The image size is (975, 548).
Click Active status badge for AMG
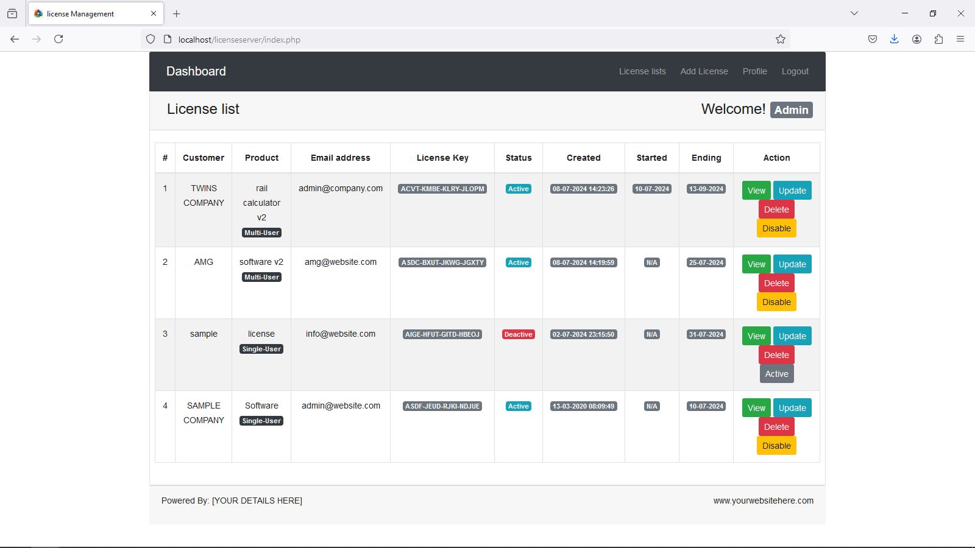tap(519, 262)
